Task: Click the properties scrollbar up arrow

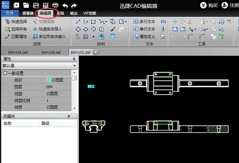Action: 74,73
